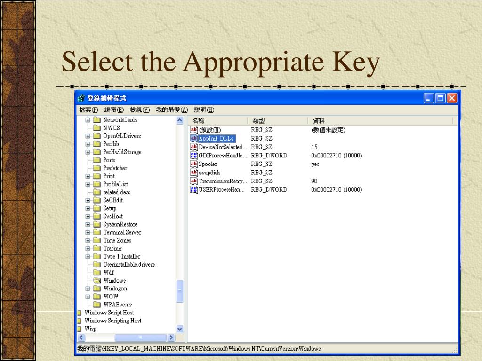Expand the SystemRestore key
The width and height of the screenshot is (482, 361).
pos(88,224)
